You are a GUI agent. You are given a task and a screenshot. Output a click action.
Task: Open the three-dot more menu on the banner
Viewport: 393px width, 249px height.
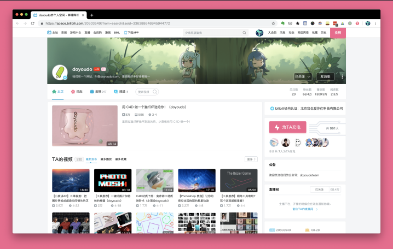tap(342, 76)
